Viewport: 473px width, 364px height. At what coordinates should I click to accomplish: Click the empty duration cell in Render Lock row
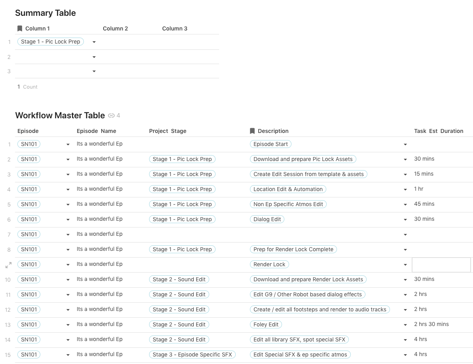point(441,265)
